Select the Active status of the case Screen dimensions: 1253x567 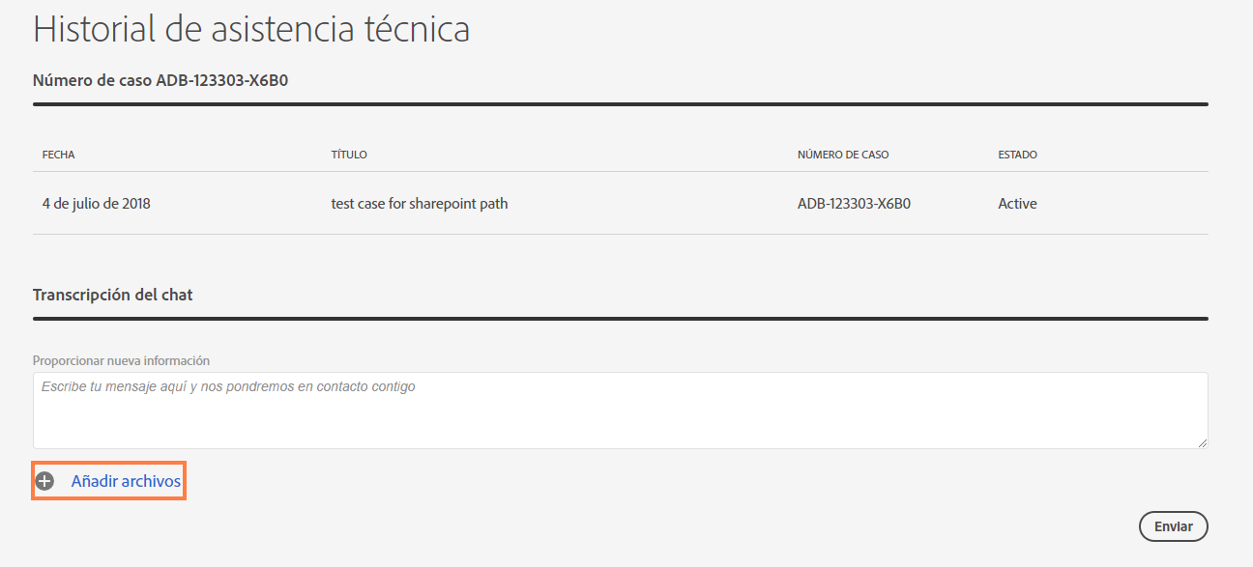click(1017, 203)
